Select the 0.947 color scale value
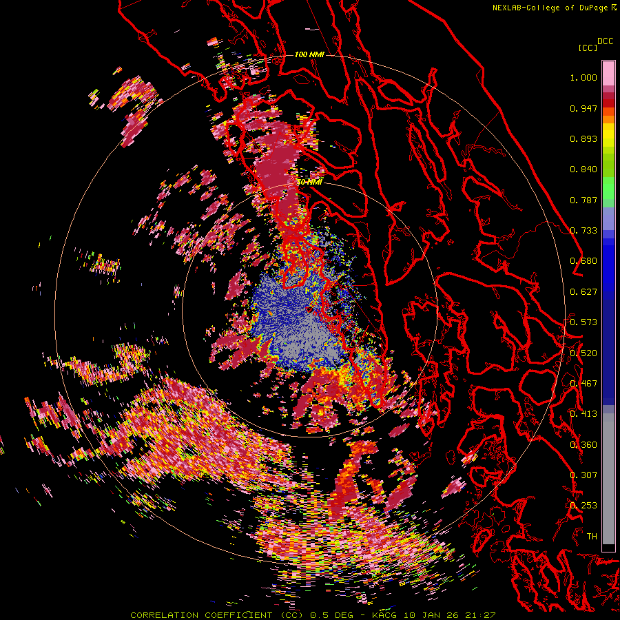This screenshot has height=620, width=620. (583, 108)
